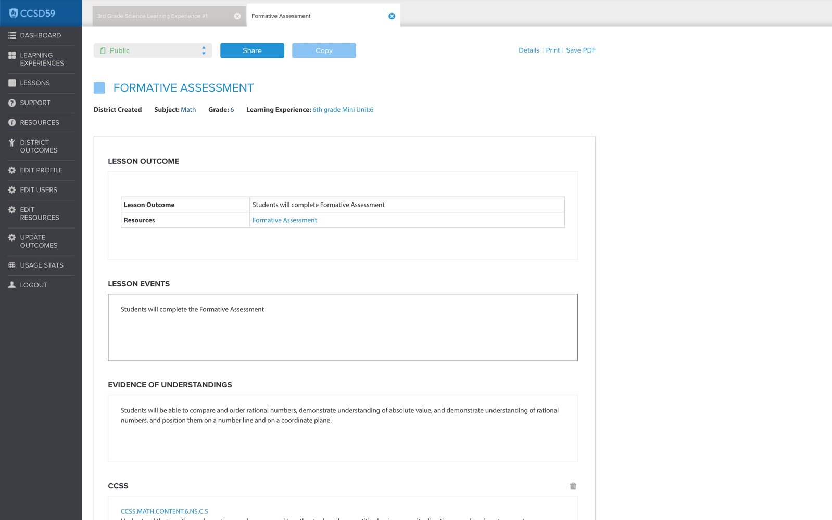The height and width of the screenshot is (520, 832).
Task: Click 'Students will complete Formative Assessment' cell
Action: click(407, 205)
